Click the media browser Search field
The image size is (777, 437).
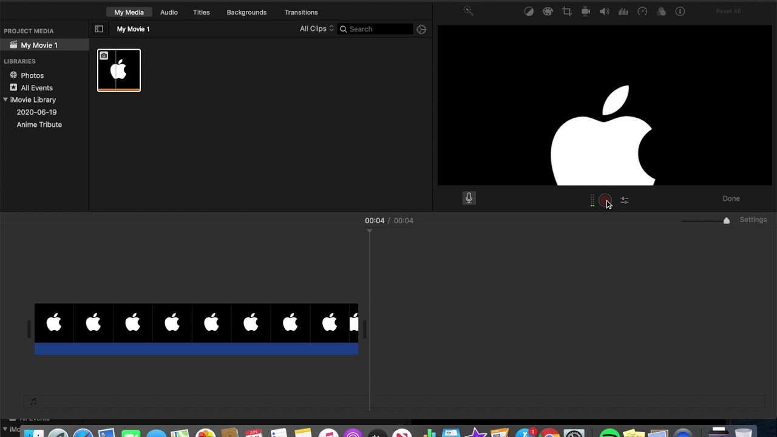pos(375,29)
